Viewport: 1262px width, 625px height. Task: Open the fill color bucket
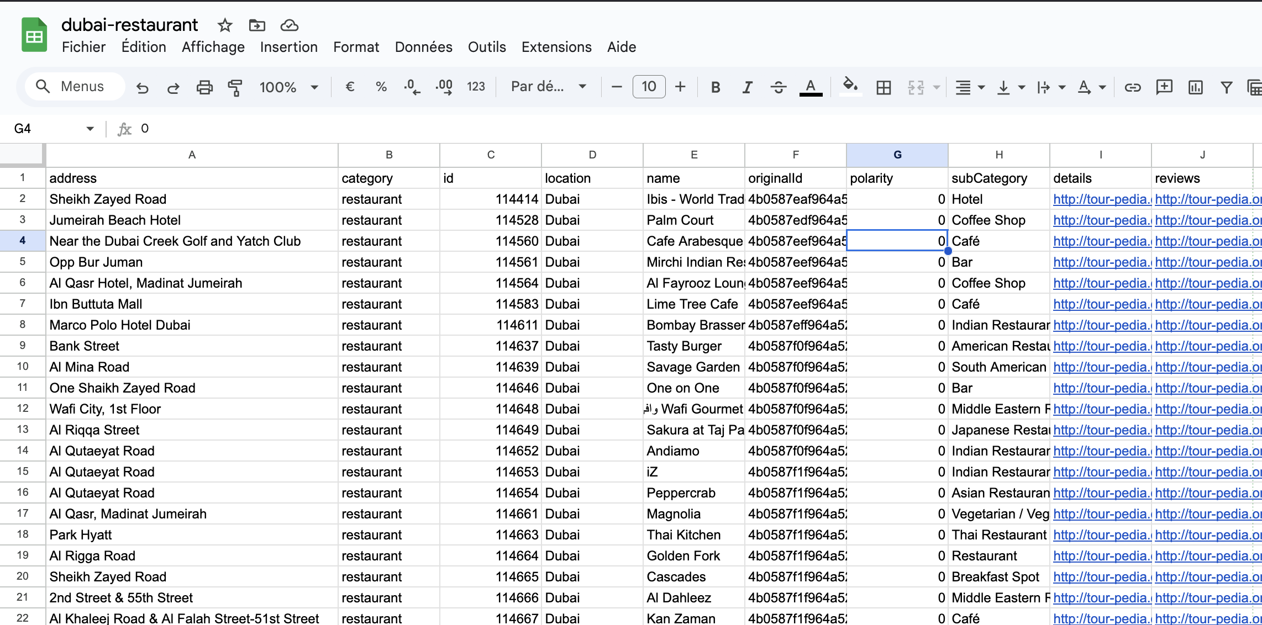tap(850, 87)
